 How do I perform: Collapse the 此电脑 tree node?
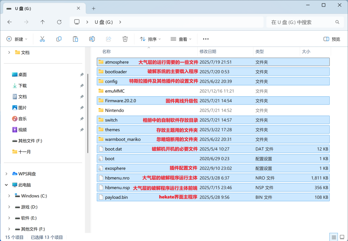point(6,185)
